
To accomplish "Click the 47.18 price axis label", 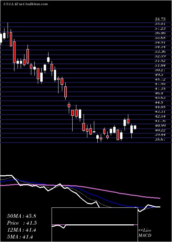I will point(160,89).
